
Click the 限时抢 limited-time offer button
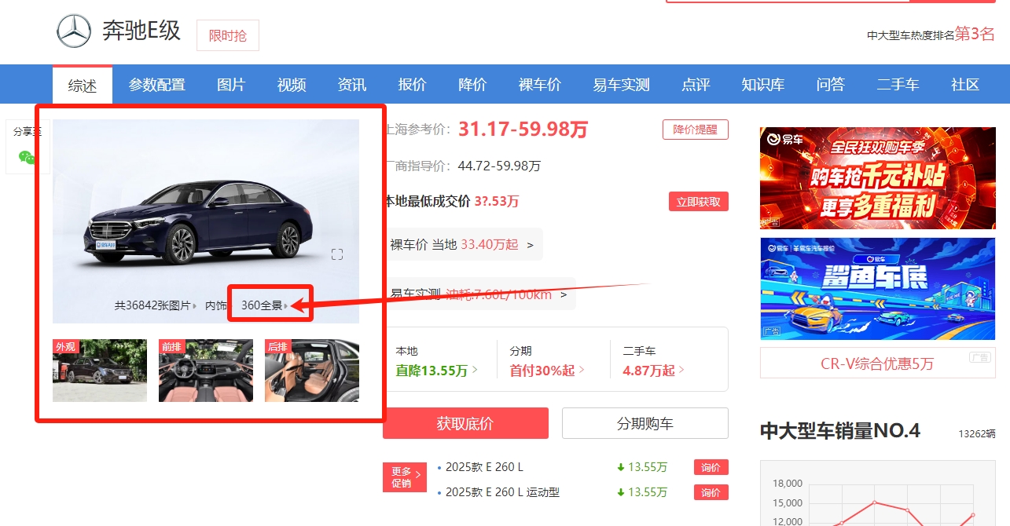click(227, 35)
